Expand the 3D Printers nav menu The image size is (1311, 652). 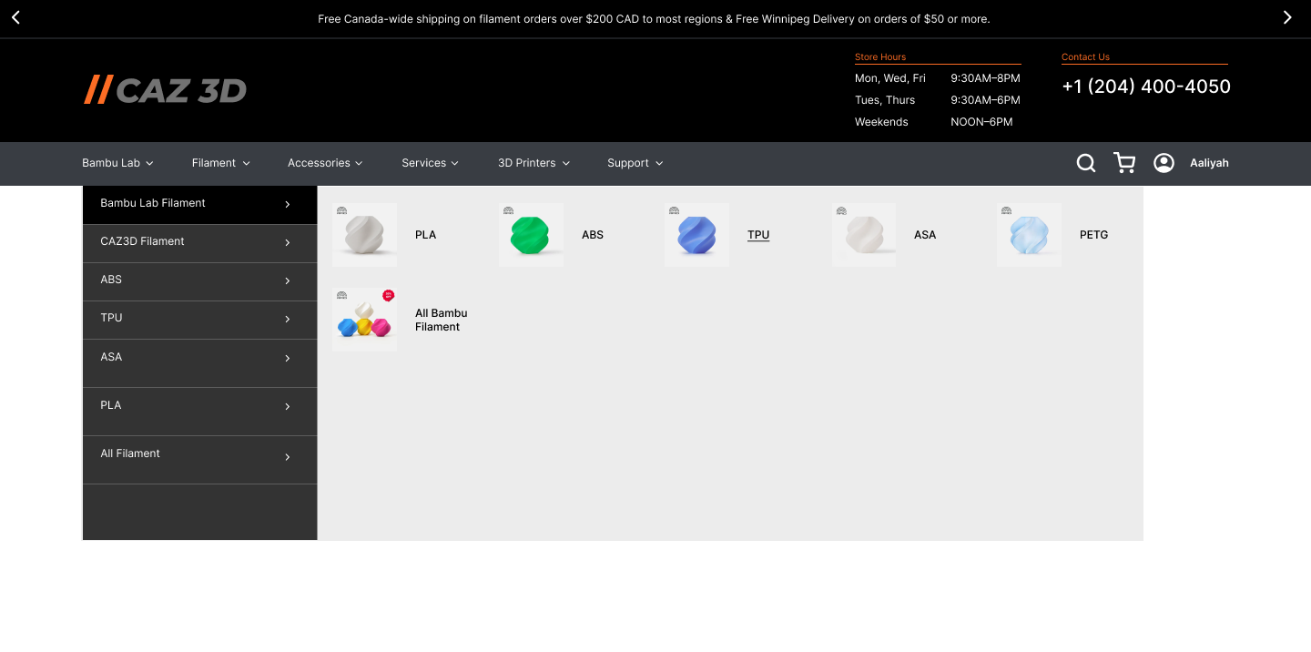534,163
